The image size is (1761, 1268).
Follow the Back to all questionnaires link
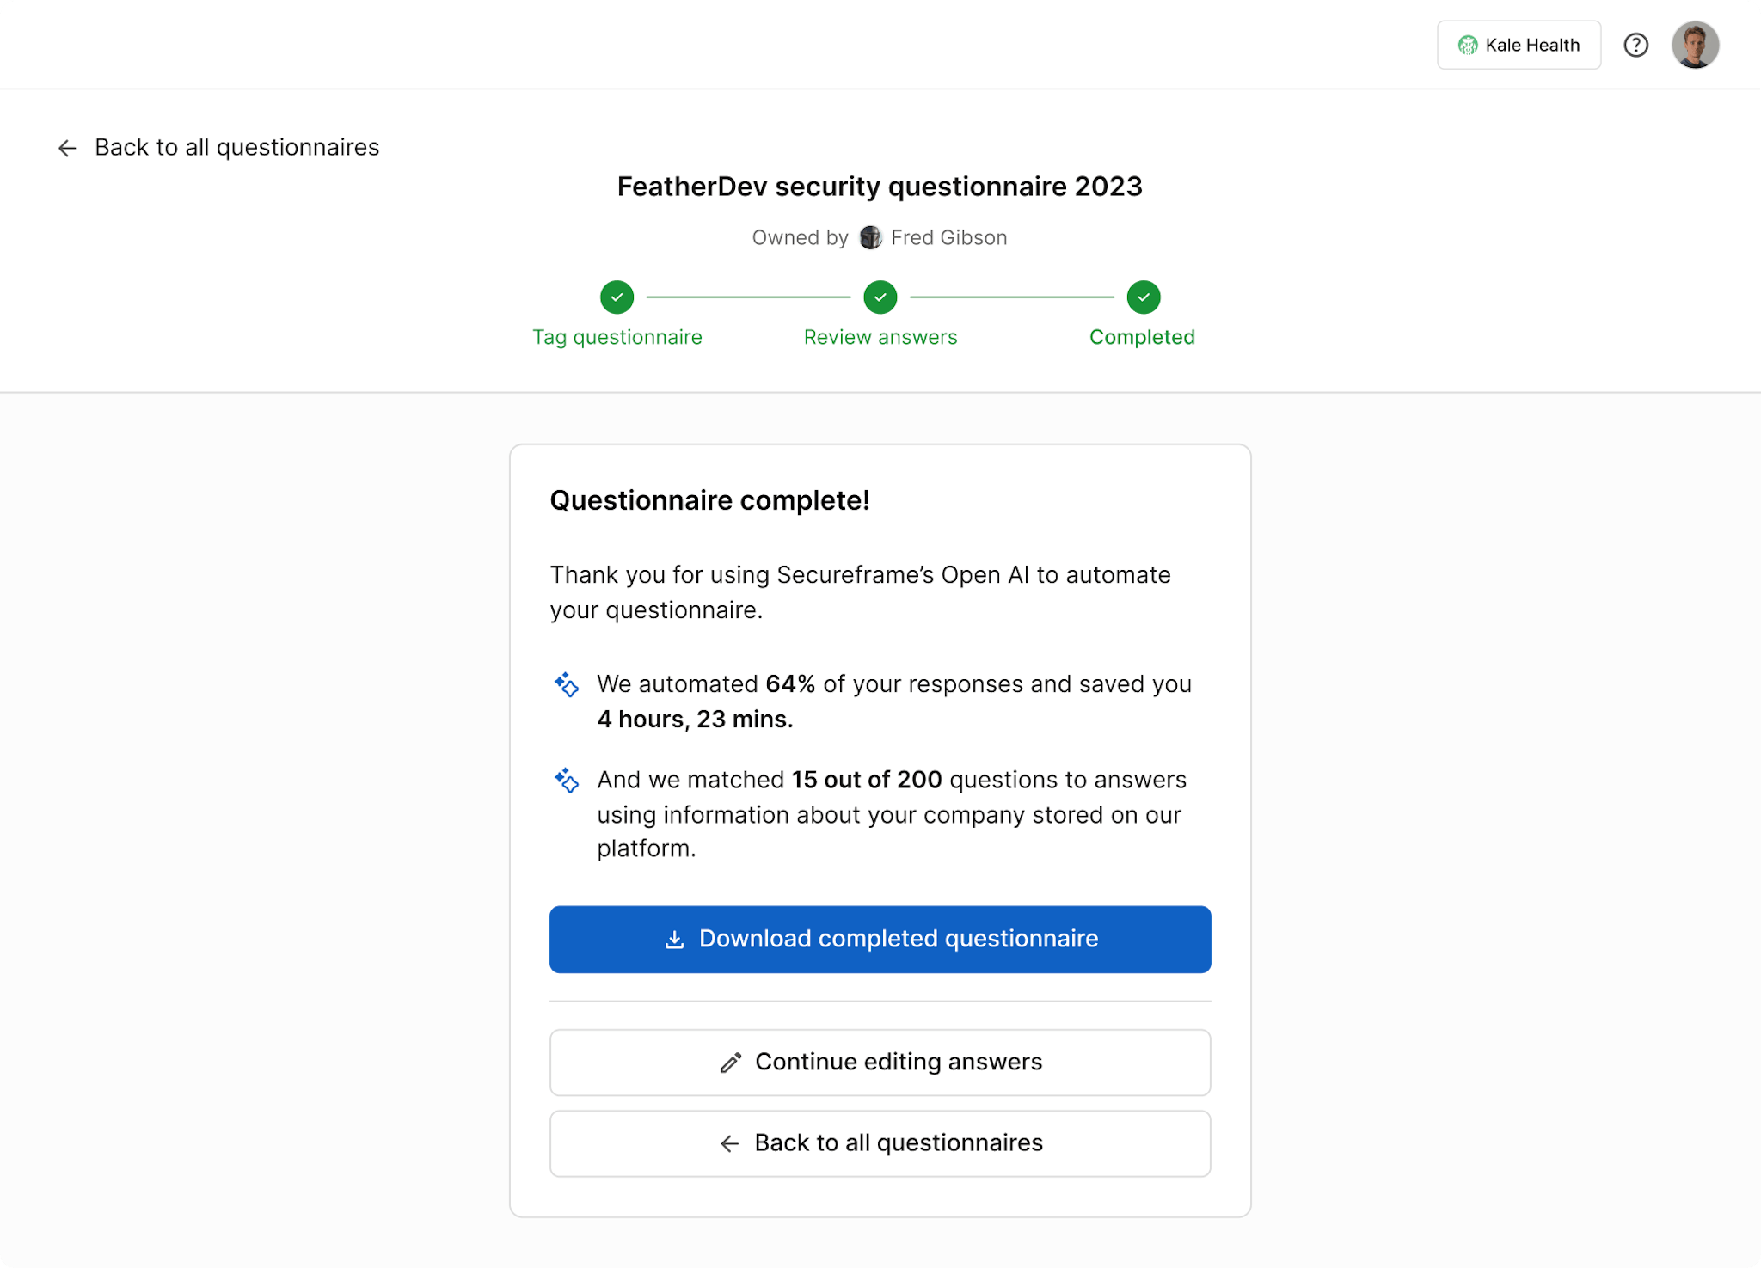pyautogui.click(x=880, y=1142)
